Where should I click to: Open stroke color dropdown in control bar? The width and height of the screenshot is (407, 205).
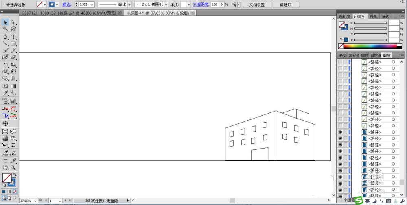[x=57, y=4]
